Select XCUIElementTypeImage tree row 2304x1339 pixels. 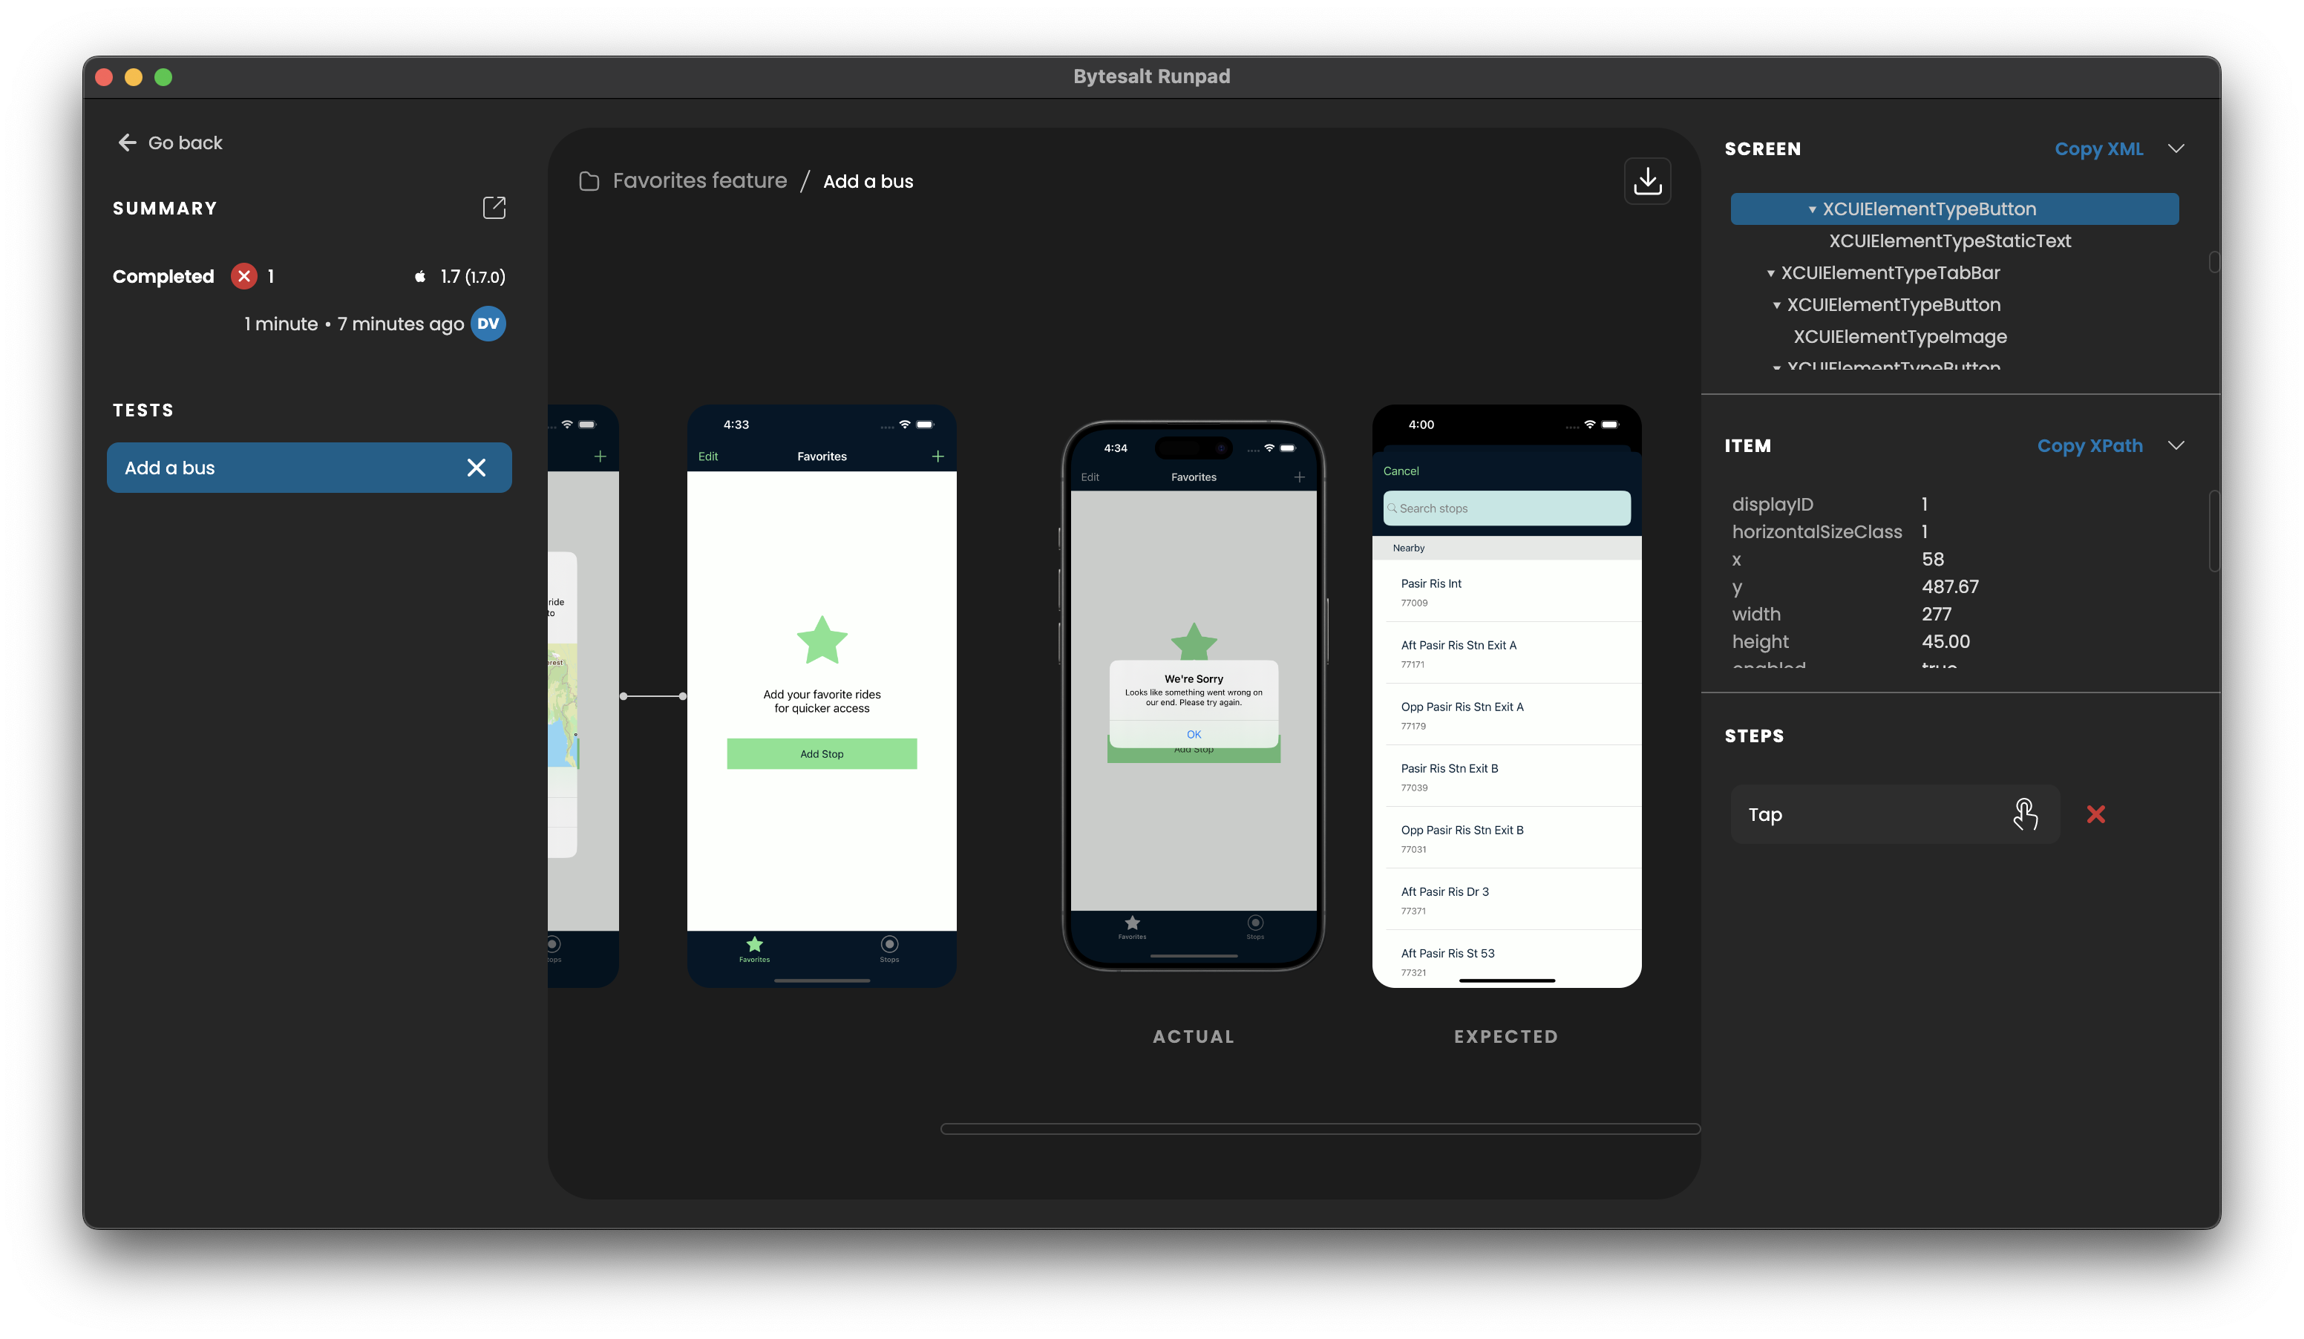click(1900, 337)
